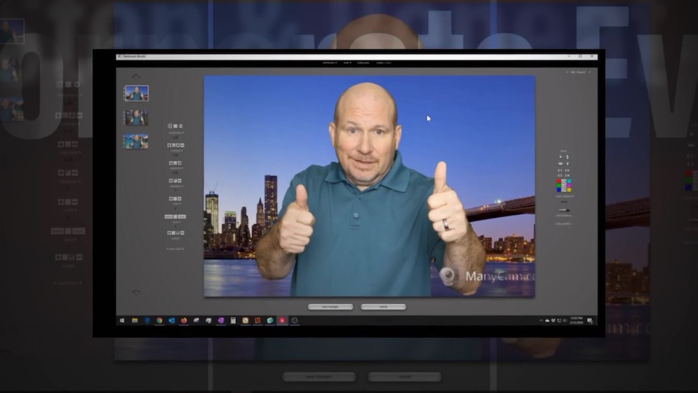This screenshot has height=393, width=698.
Task: Open File Explorer from the taskbar
Action: tap(135, 320)
